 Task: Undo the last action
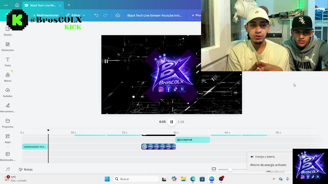click(96, 15)
